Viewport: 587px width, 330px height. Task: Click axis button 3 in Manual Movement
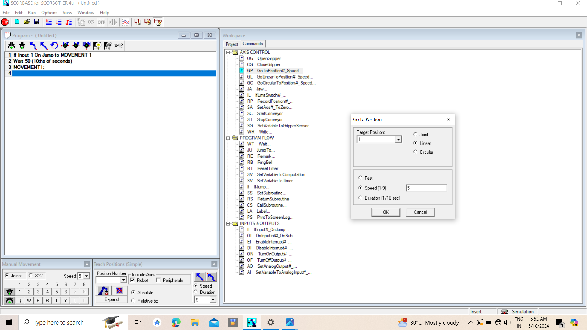click(x=38, y=291)
